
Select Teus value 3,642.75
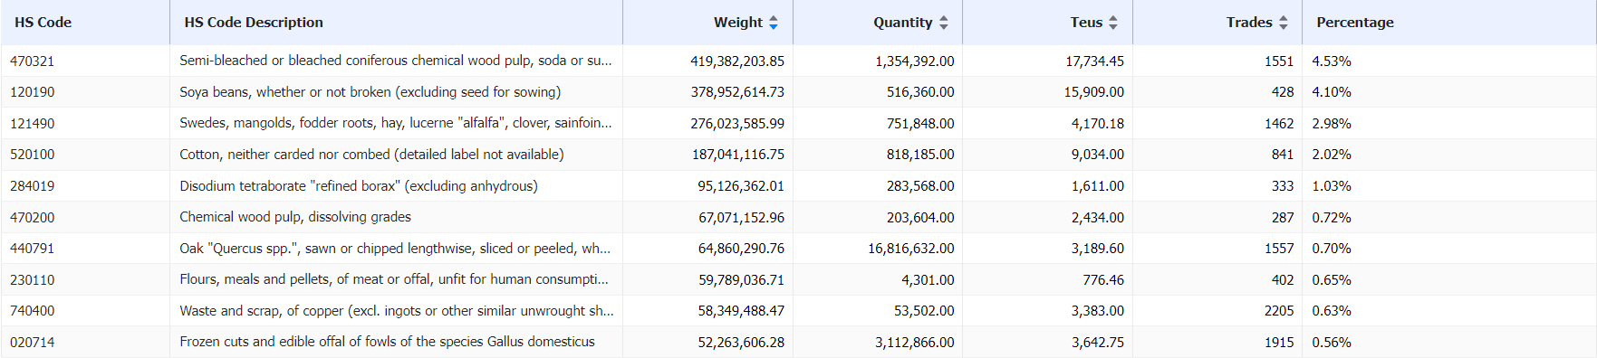tap(1098, 343)
